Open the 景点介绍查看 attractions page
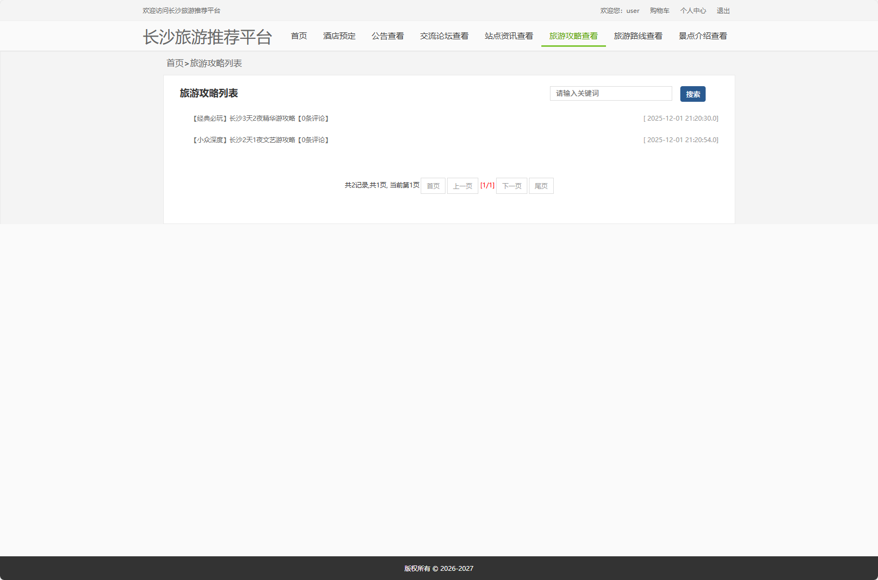Screen dimensions: 878x580 pyautogui.click(x=703, y=36)
